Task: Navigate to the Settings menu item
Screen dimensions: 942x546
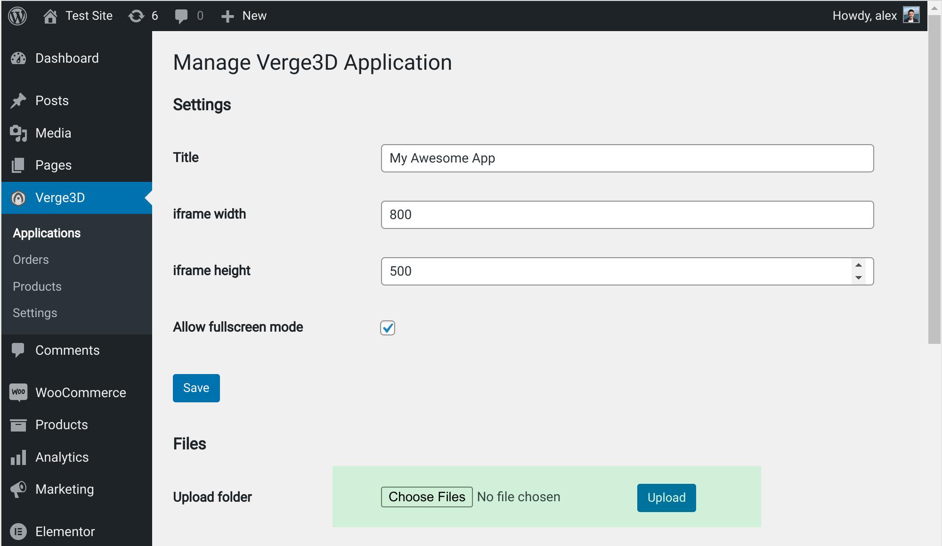Action: pos(35,313)
